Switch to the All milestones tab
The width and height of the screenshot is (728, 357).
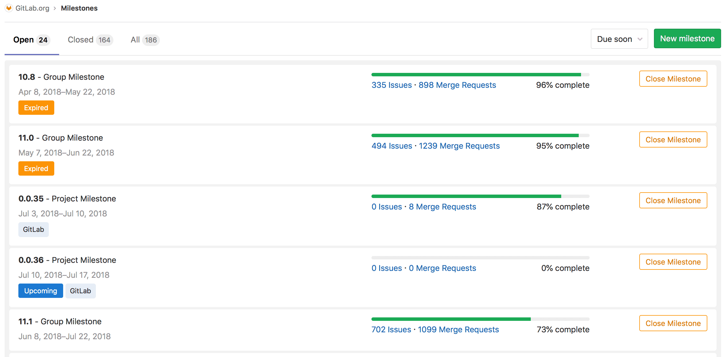(x=135, y=40)
